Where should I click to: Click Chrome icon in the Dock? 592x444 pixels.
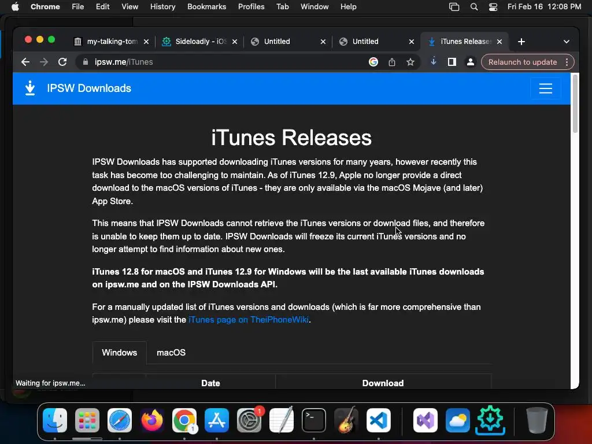tap(184, 420)
